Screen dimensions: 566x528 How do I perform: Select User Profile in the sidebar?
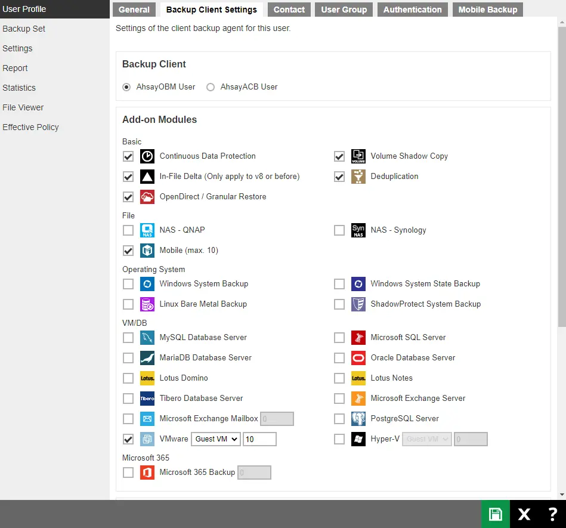point(54,9)
